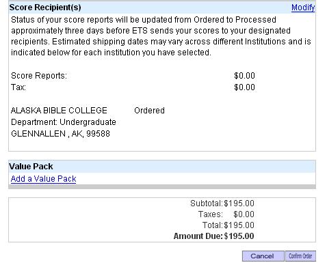Click the ALASKA BIBLE COLLEGE institution name
Screen dimensions: 327x267
pos(59,111)
